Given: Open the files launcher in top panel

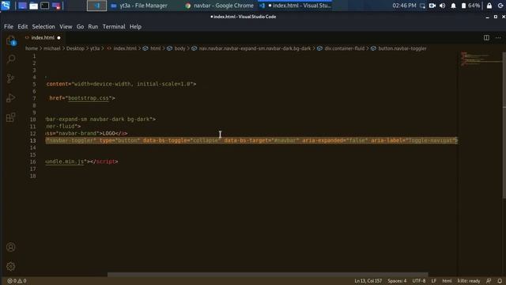Looking at the screenshot, I should (33, 6).
